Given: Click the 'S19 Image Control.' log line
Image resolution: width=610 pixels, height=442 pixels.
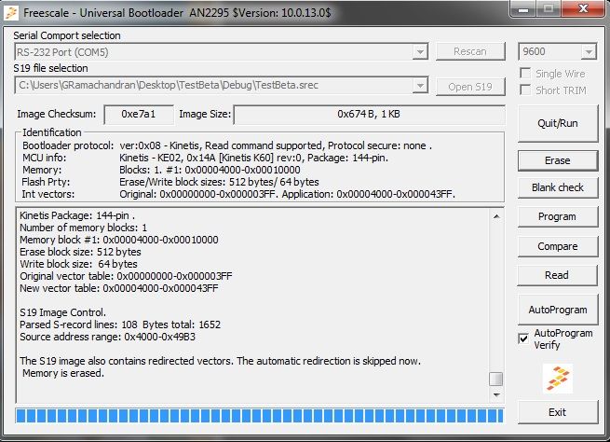Looking at the screenshot, I should click(x=62, y=312).
